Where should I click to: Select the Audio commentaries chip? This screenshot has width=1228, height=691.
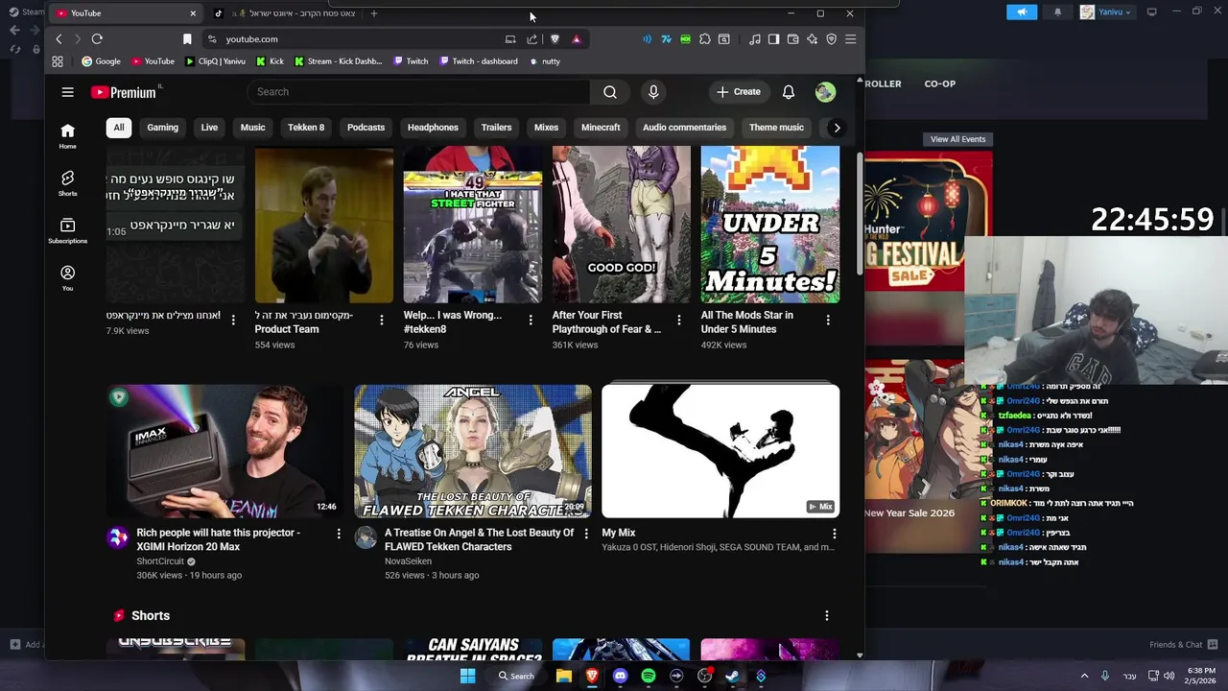click(x=684, y=128)
